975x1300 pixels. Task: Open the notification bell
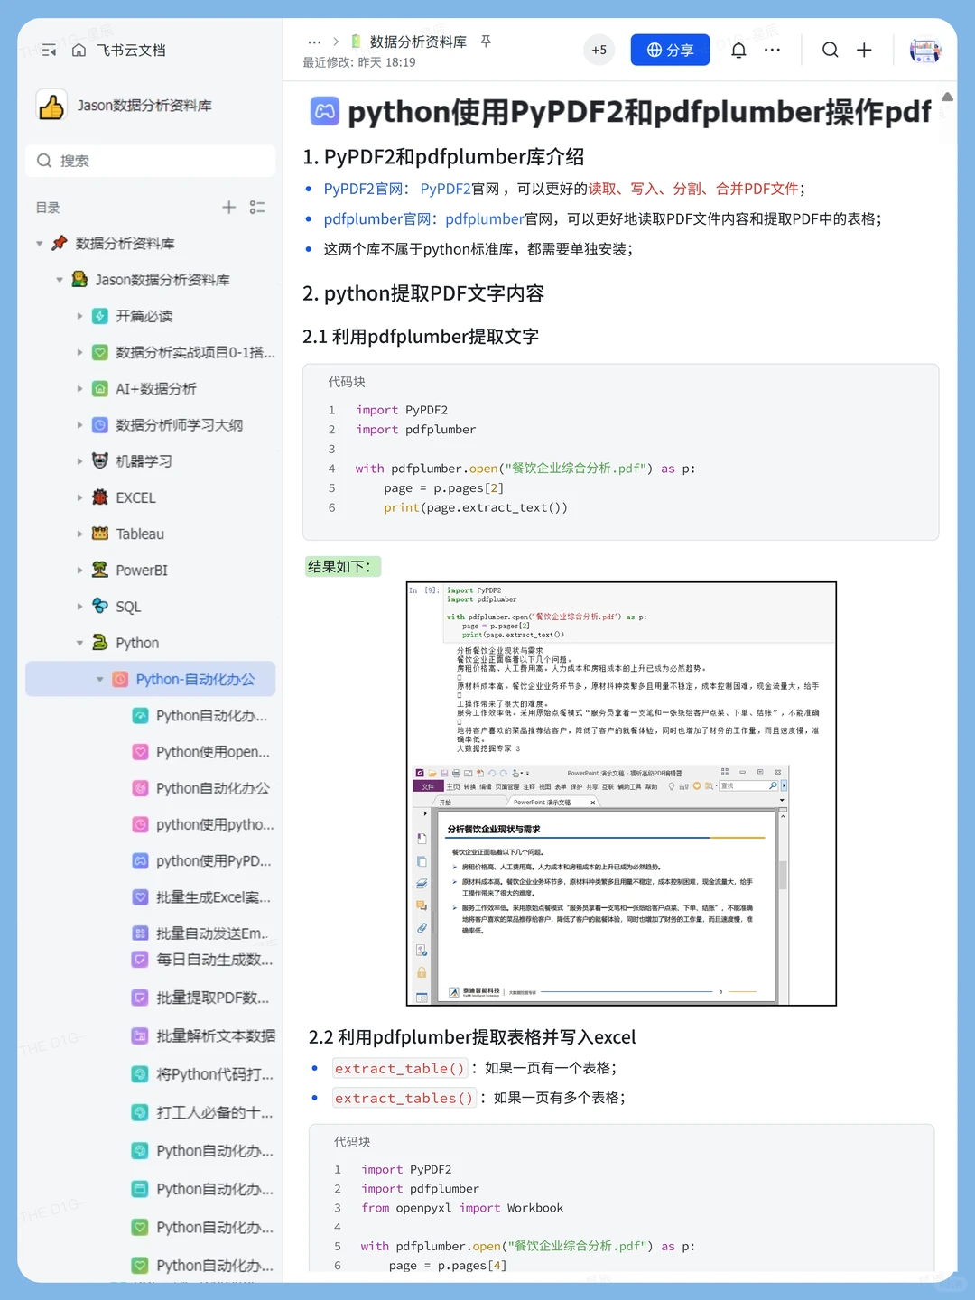pyautogui.click(x=738, y=50)
